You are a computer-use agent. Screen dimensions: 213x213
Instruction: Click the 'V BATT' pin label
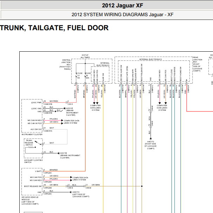[38, 171]
